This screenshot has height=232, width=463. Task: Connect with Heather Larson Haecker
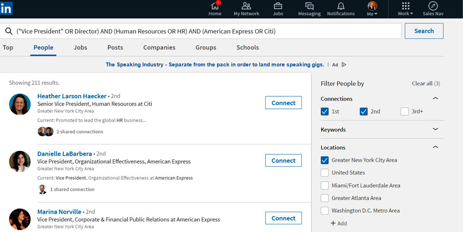(283, 103)
